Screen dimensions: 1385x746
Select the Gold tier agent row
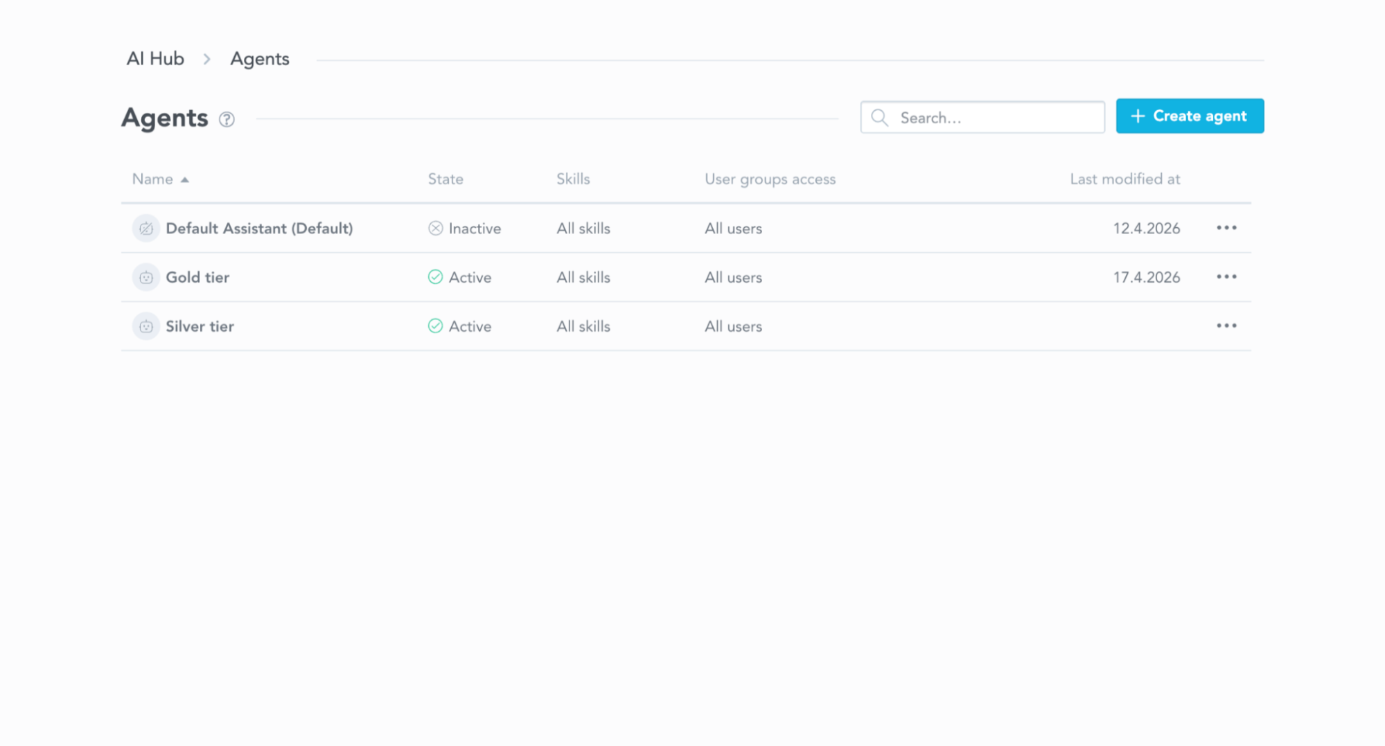pyautogui.click(x=197, y=277)
